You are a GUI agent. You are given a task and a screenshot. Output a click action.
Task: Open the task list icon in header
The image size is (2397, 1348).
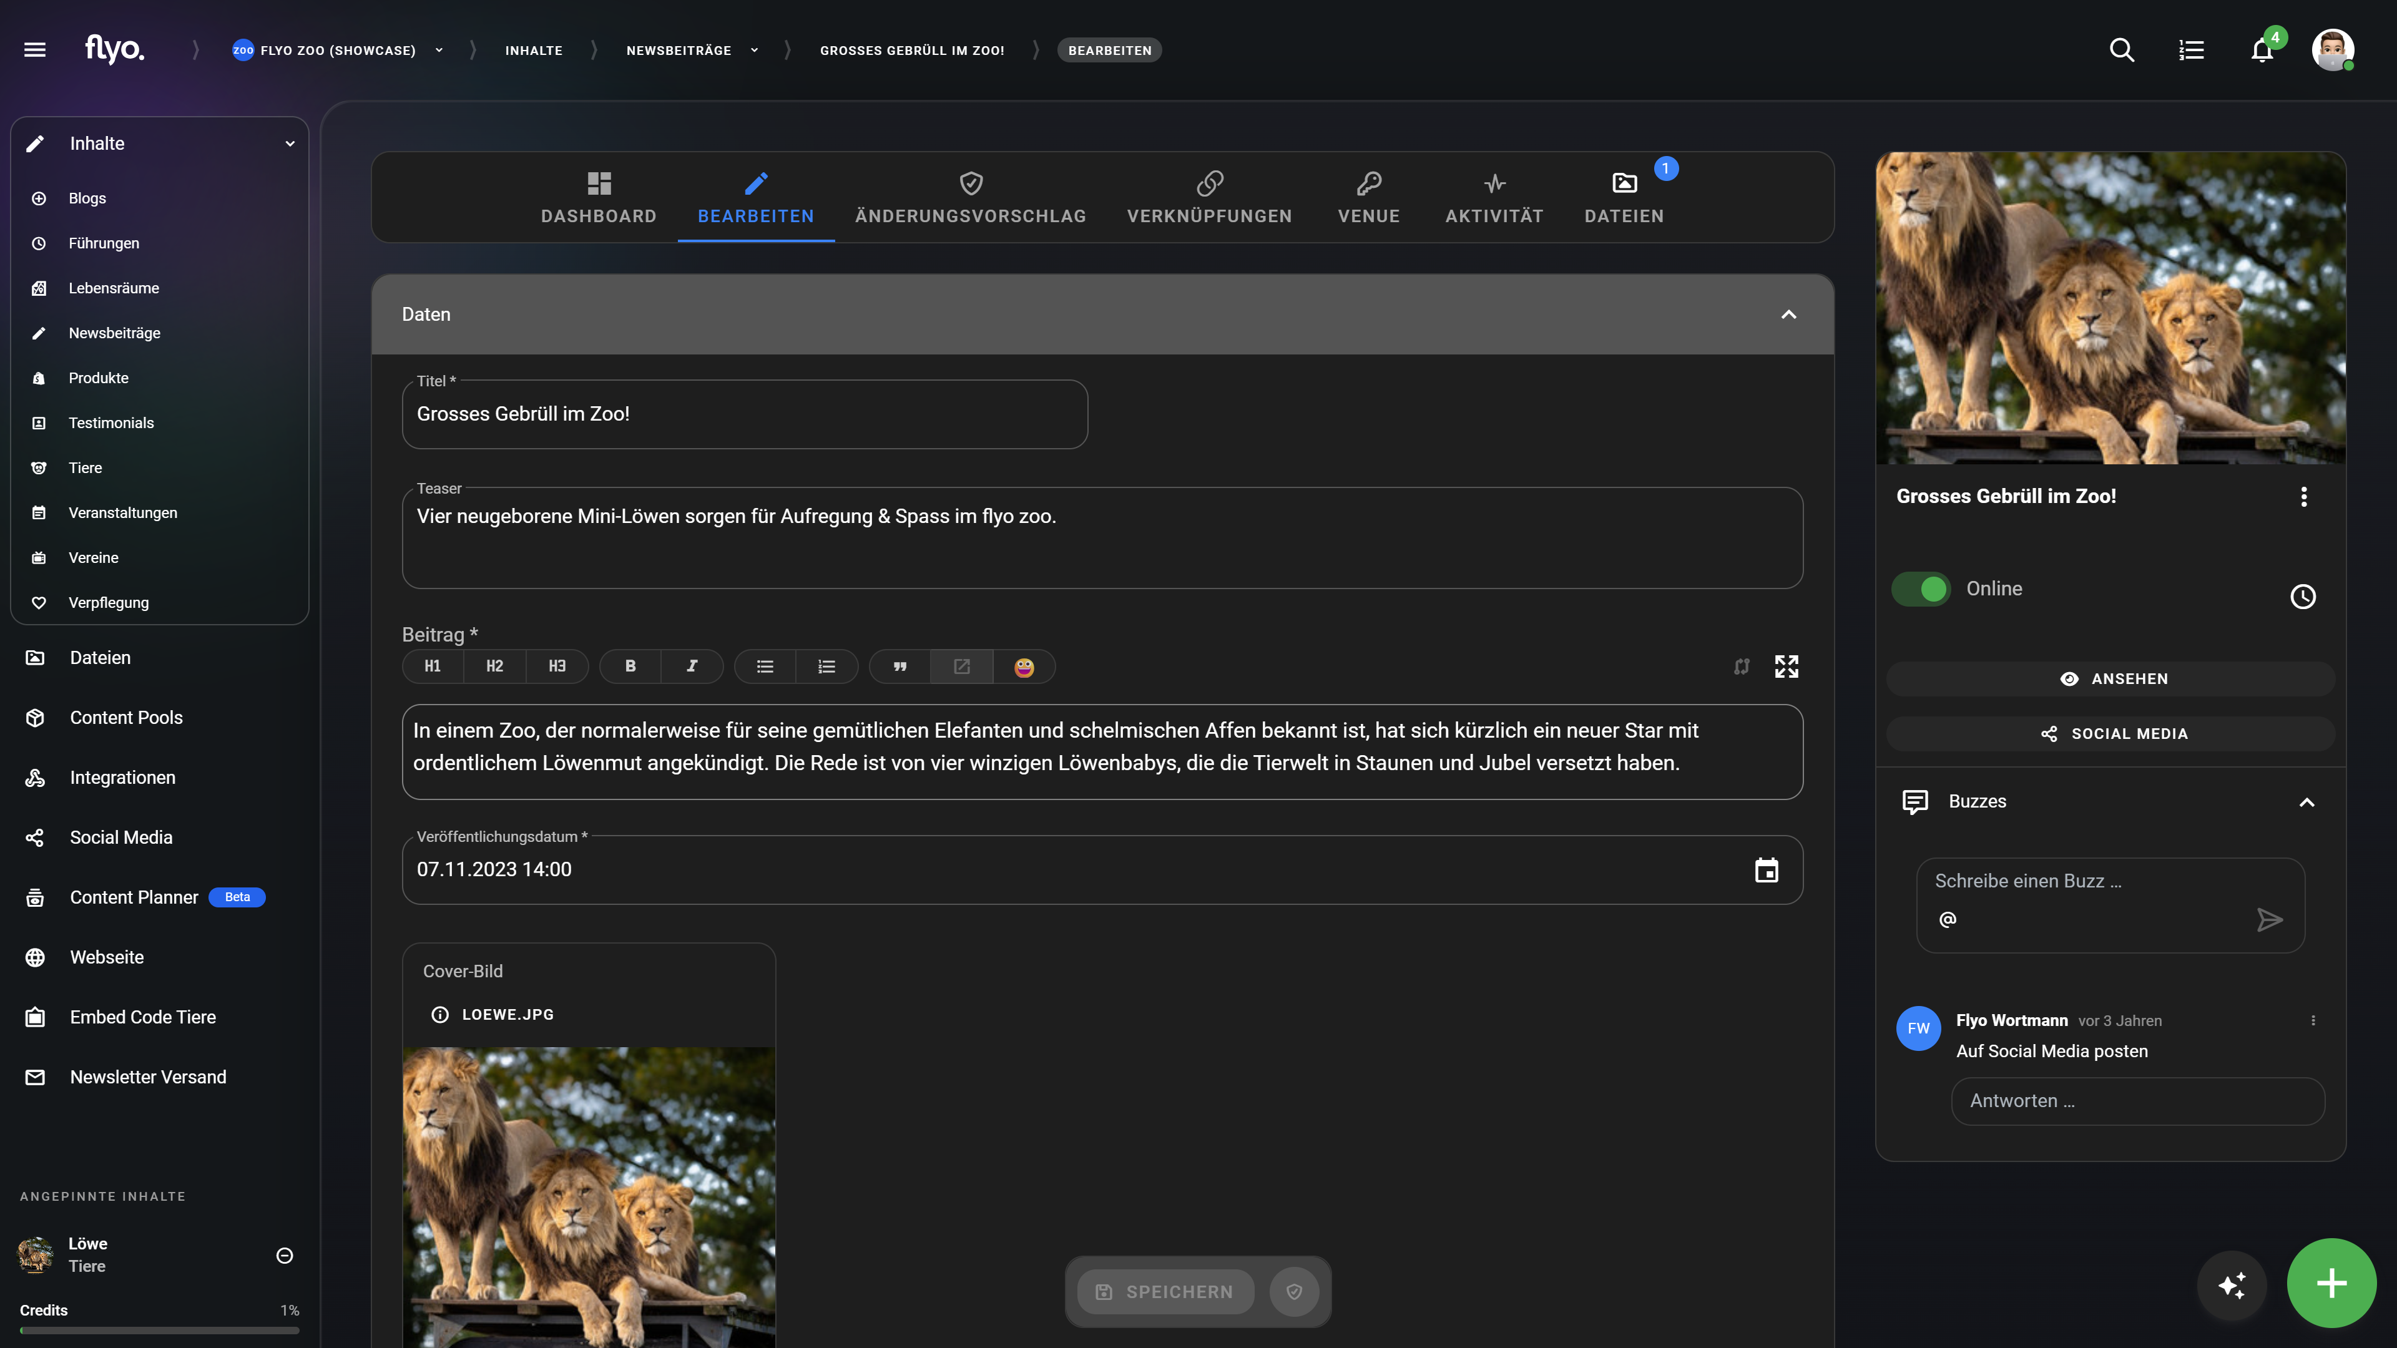(2192, 49)
